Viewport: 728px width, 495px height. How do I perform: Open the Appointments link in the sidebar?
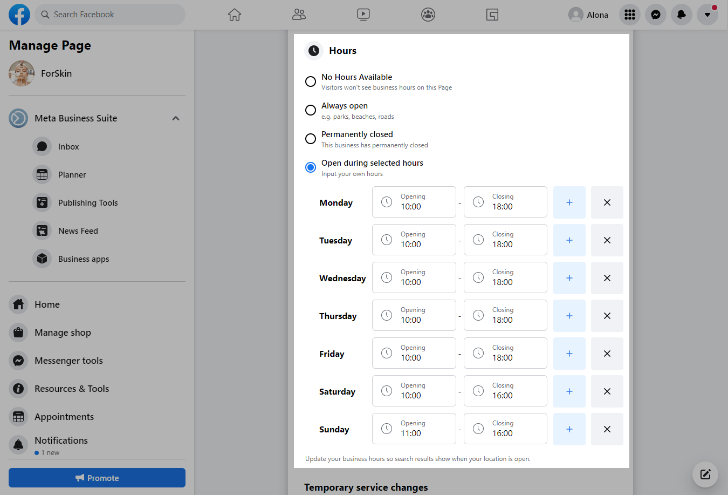point(64,417)
